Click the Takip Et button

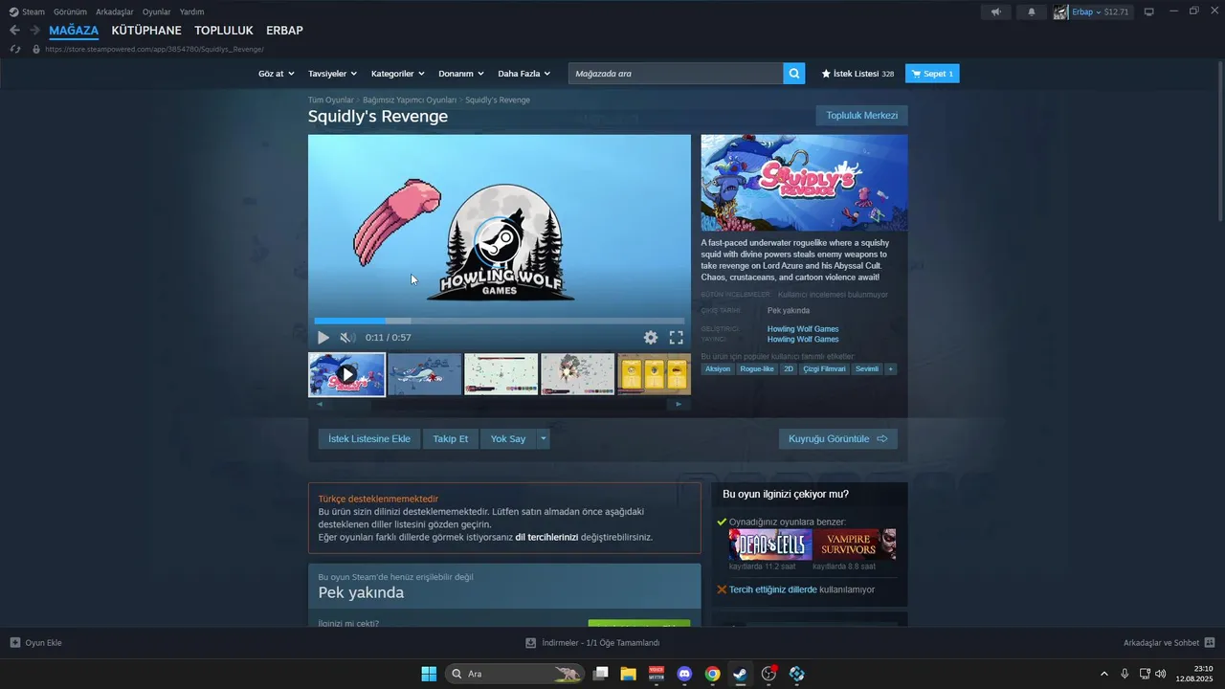pyautogui.click(x=451, y=438)
